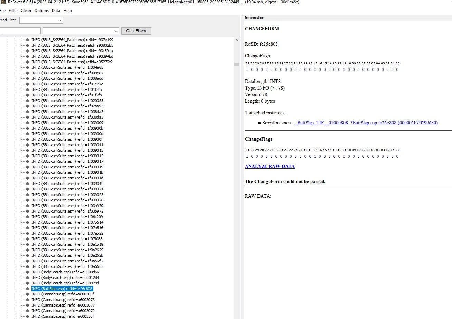Screen dimensions: 452x319
Task: Select INFO (BodySearch.esp) refid=a908824d
Action: (x=65, y=283)
